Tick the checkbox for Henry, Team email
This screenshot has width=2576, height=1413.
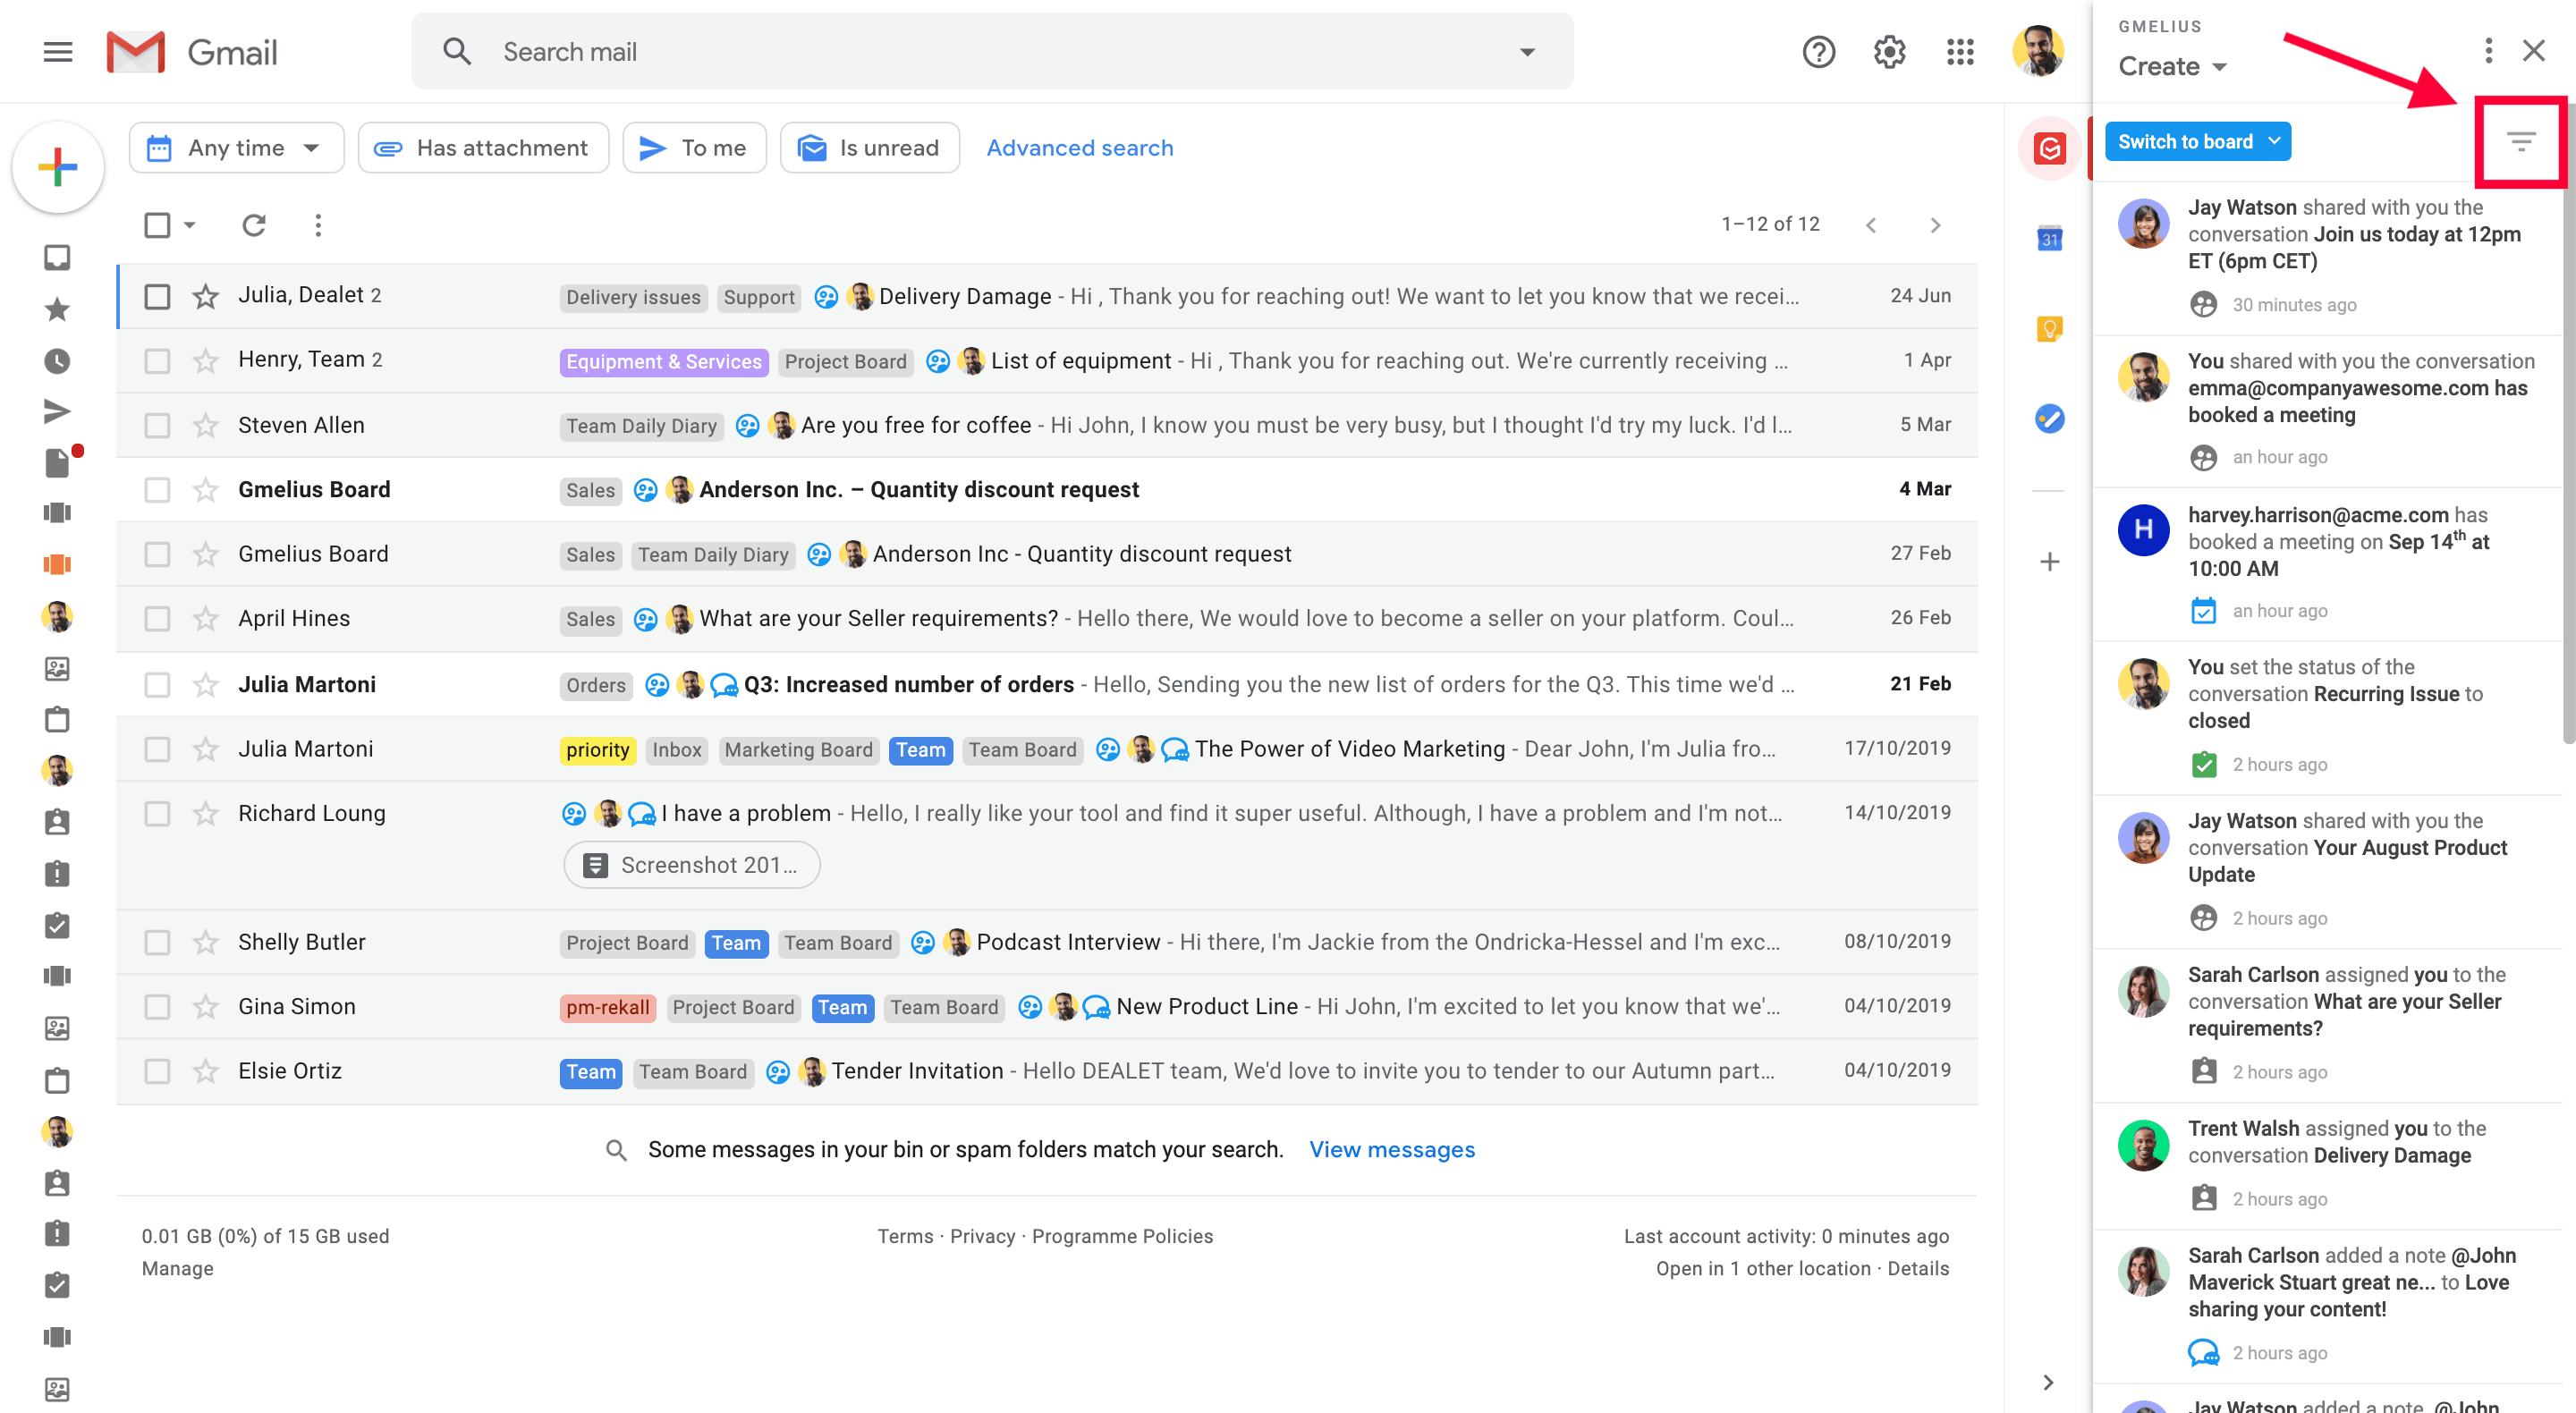click(157, 360)
